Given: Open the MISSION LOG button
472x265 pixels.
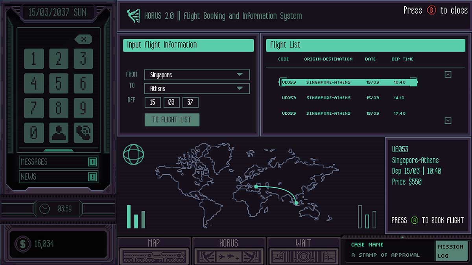Looking at the screenshot, I should point(450,251).
